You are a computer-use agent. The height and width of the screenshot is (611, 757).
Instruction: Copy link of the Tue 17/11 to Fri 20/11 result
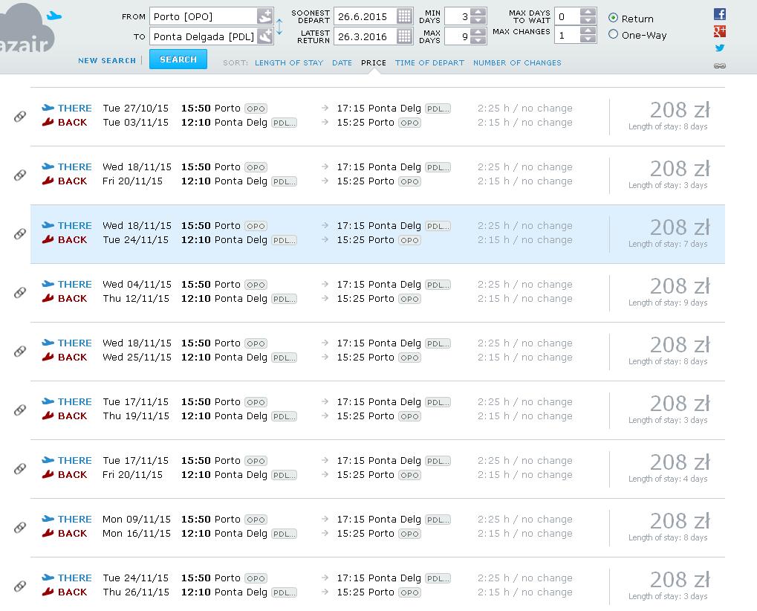tap(20, 468)
